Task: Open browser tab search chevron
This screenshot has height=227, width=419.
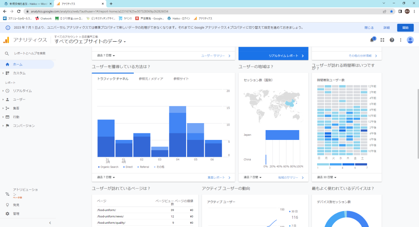Action: click(384, 3)
